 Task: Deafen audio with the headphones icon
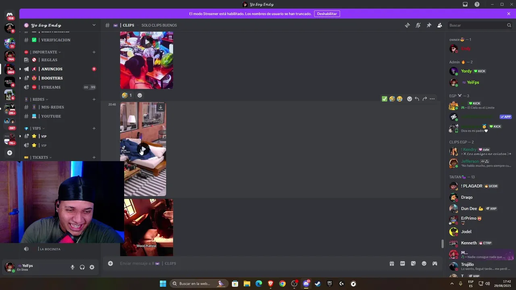tap(82, 267)
